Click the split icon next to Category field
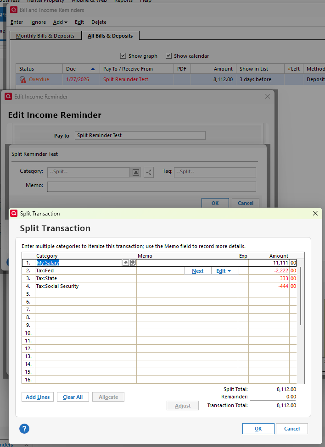 (x=149, y=172)
